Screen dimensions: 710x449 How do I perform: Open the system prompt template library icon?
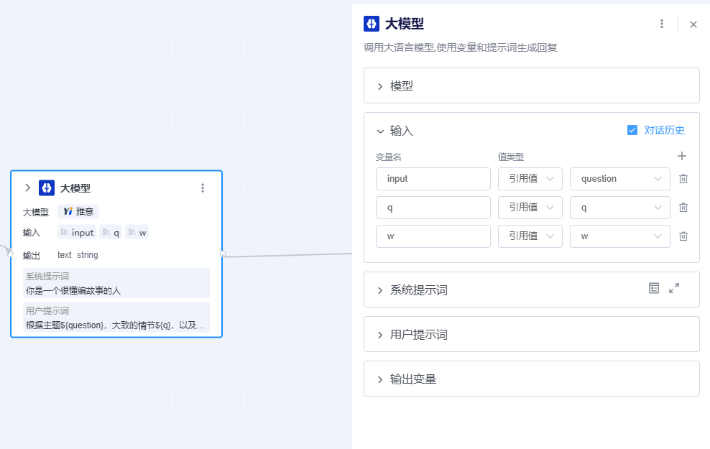tap(654, 288)
